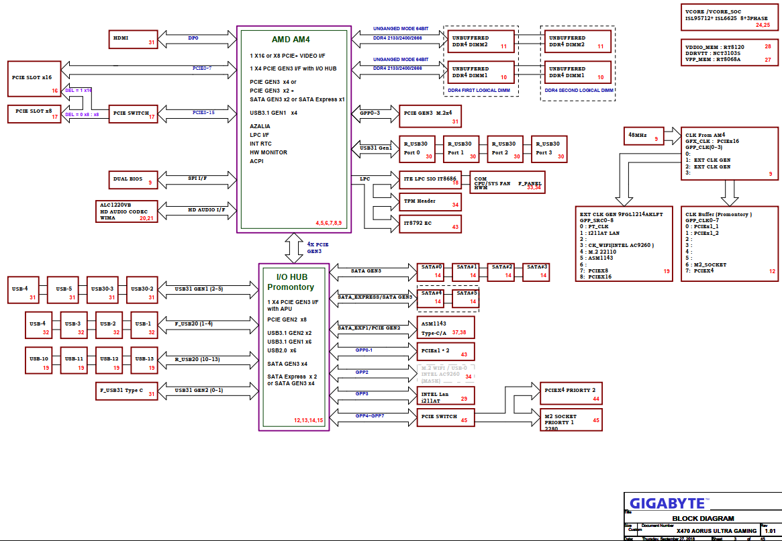The height and width of the screenshot is (541, 782).
Task: Click the VDDIO_MEM : RT8120 block
Action: point(730,52)
